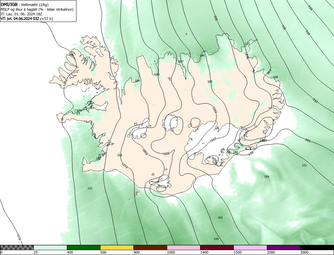Select the dark purple legend swatch
334x255 pixels.
pos(284,248)
